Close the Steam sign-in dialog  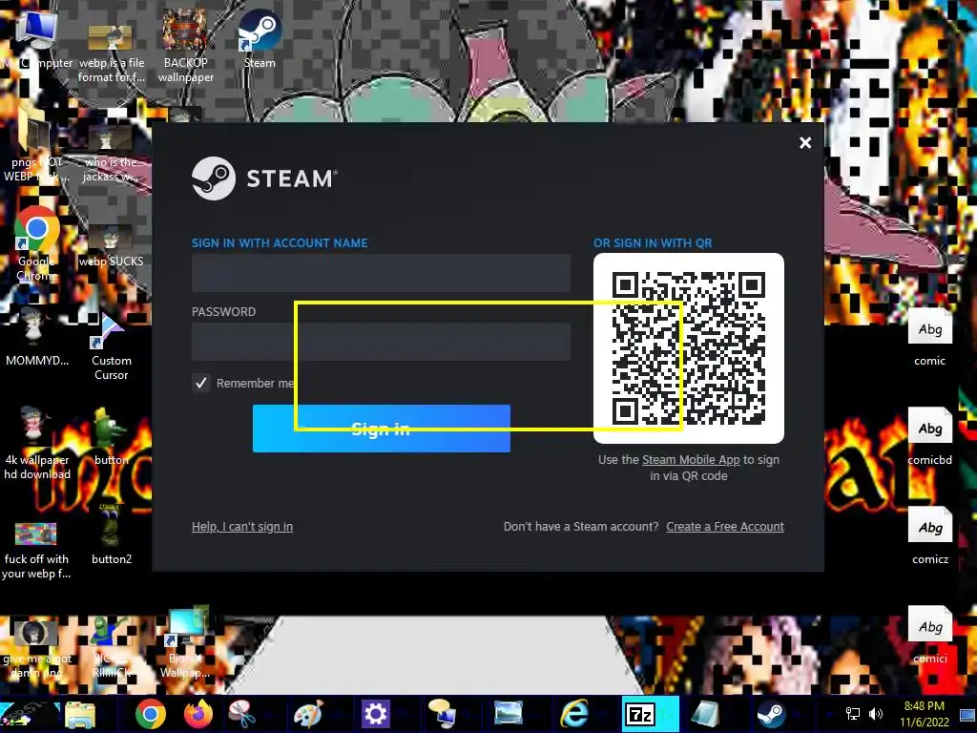(805, 143)
